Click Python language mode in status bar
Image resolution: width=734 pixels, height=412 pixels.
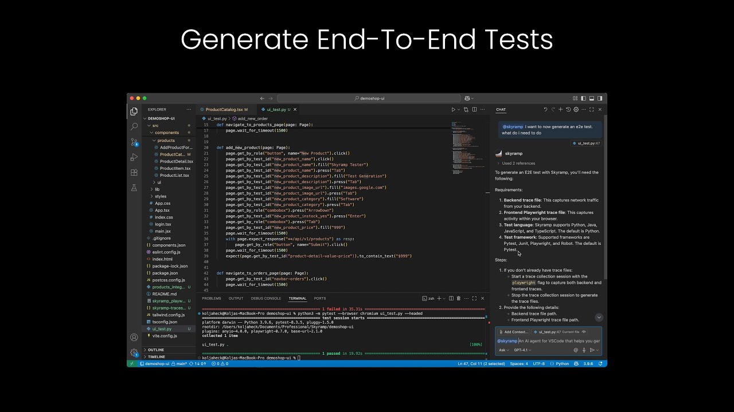click(x=562, y=363)
